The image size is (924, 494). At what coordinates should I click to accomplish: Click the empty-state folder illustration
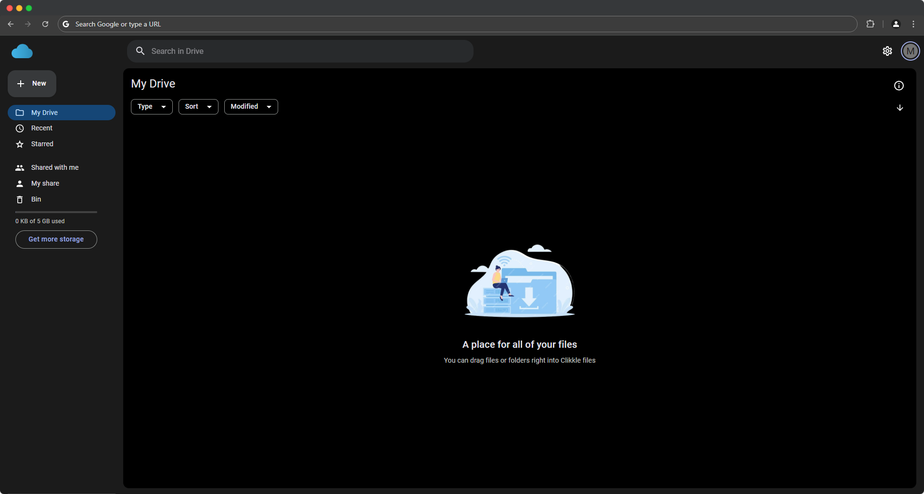(520, 281)
